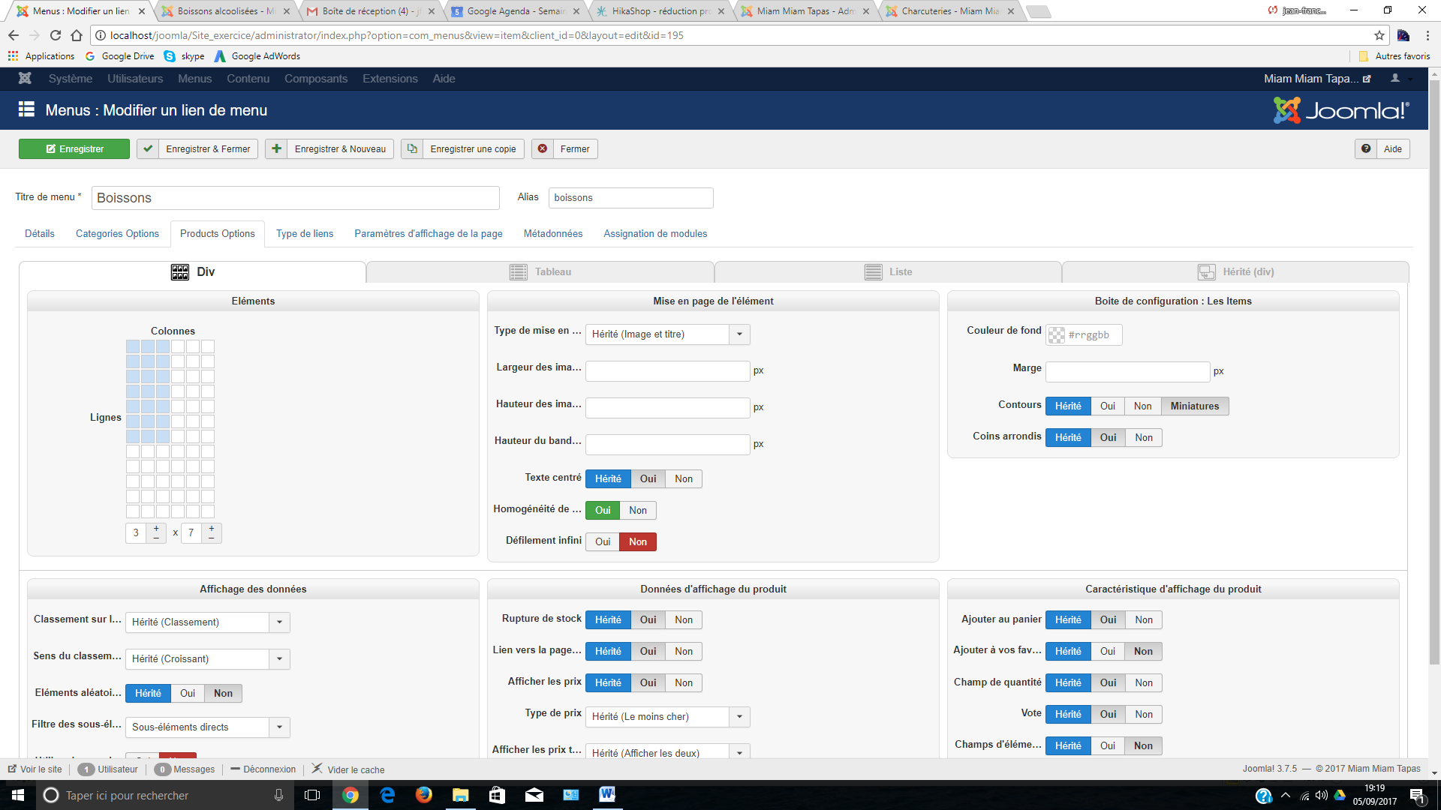Image resolution: width=1441 pixels, height=810 pixels.
Task: Open the Composants menu
Action: [315, 79]
